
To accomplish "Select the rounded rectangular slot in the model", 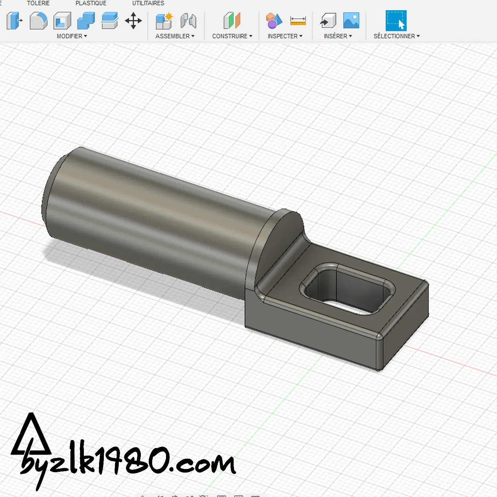I will click(x=347, y=290).
